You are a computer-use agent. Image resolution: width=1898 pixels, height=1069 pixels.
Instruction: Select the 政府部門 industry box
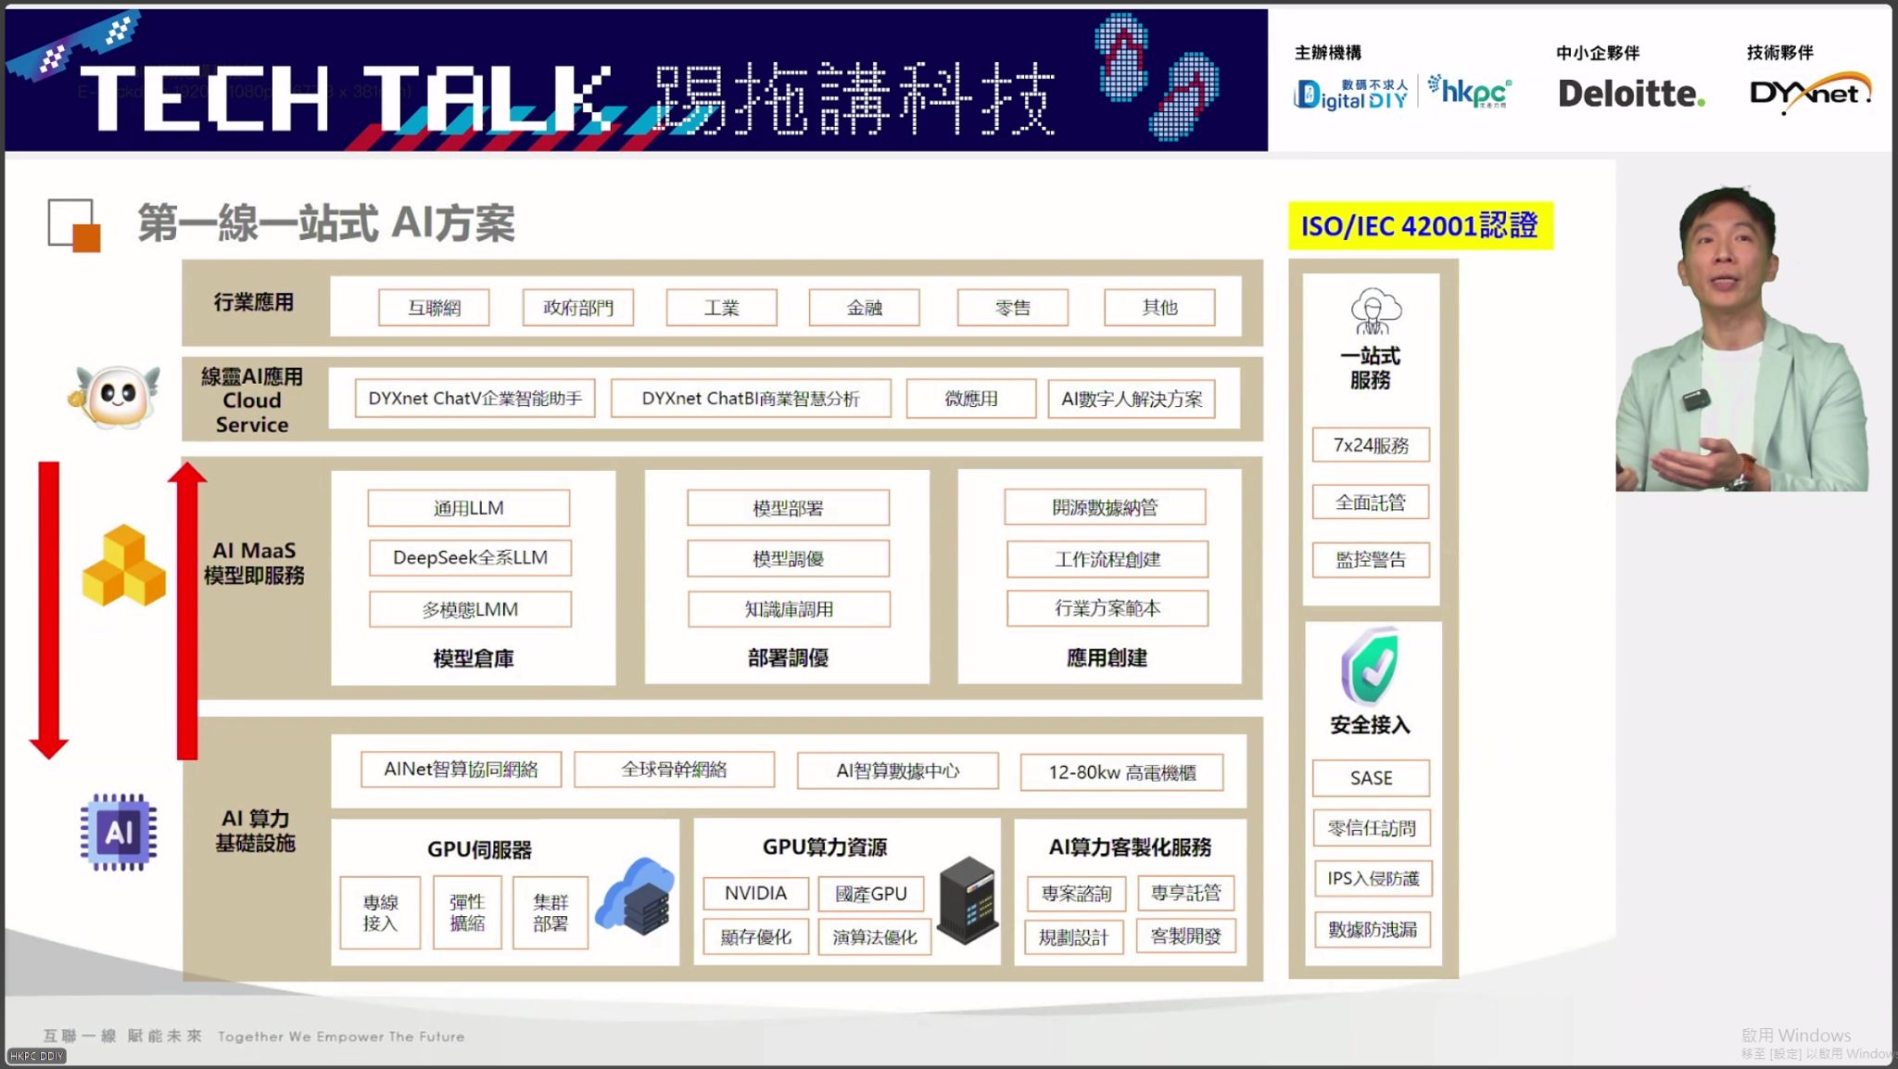tap(578, 308)
